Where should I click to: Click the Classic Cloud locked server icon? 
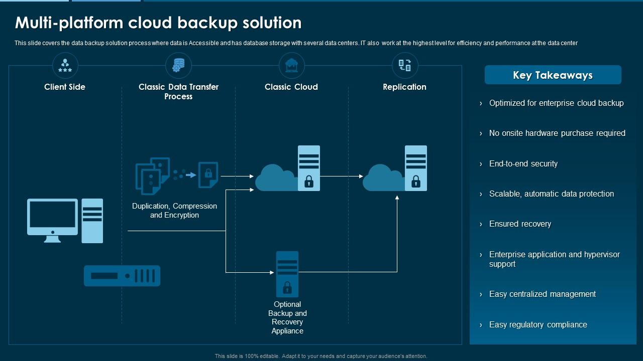(308, 168)
